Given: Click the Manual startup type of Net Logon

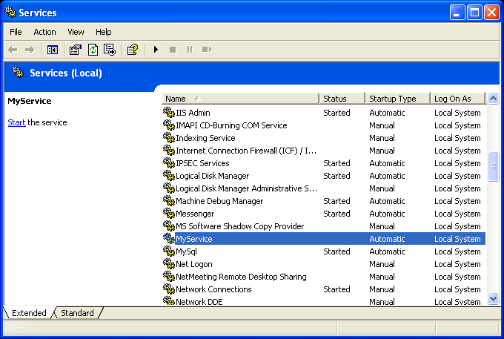Looking at the screenshot, I should pos(382,264).
